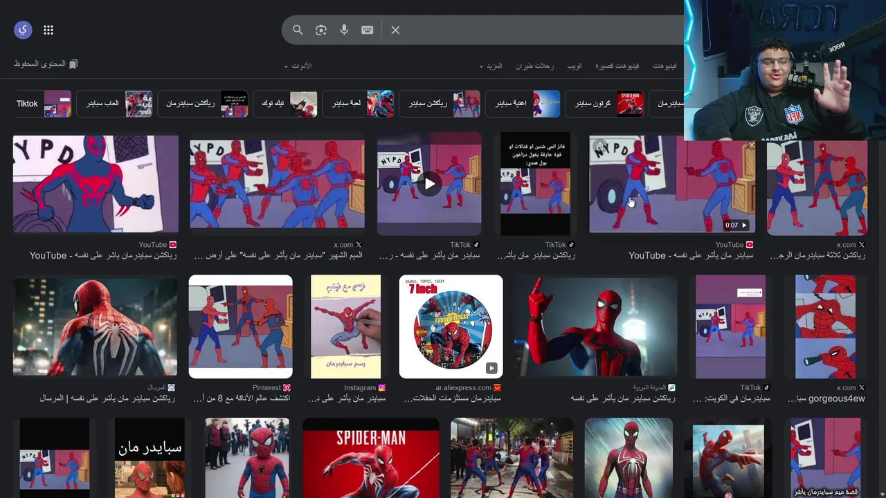Click the bookmark icon beside المحتوى المحفوظ
This screenshot has height=498, width=886.
click(73, 64)
